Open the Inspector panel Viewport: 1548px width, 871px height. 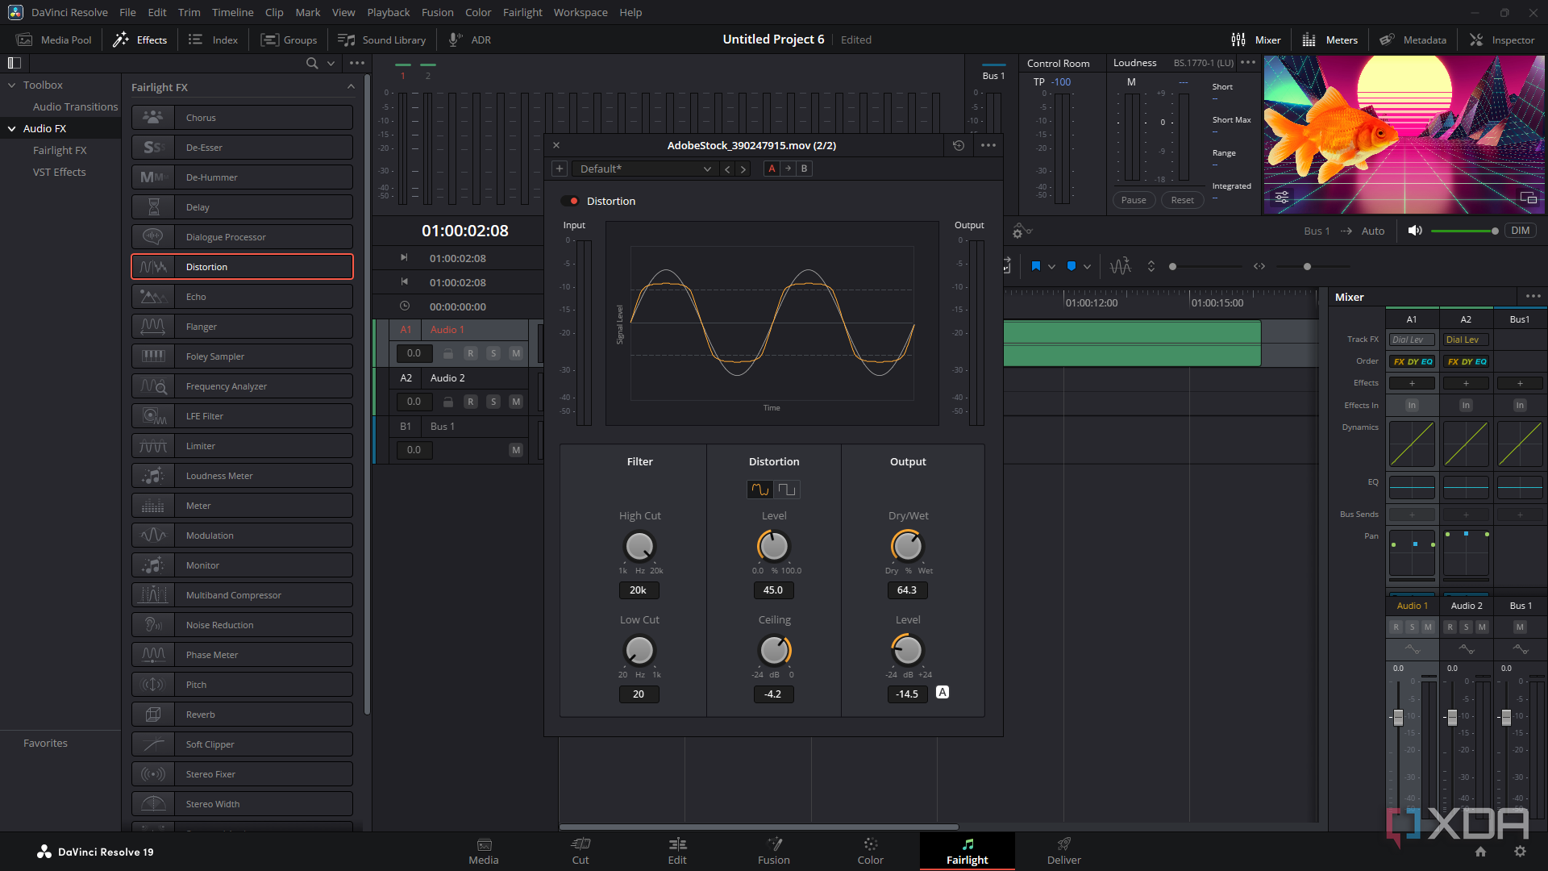tap(1502, 40)
